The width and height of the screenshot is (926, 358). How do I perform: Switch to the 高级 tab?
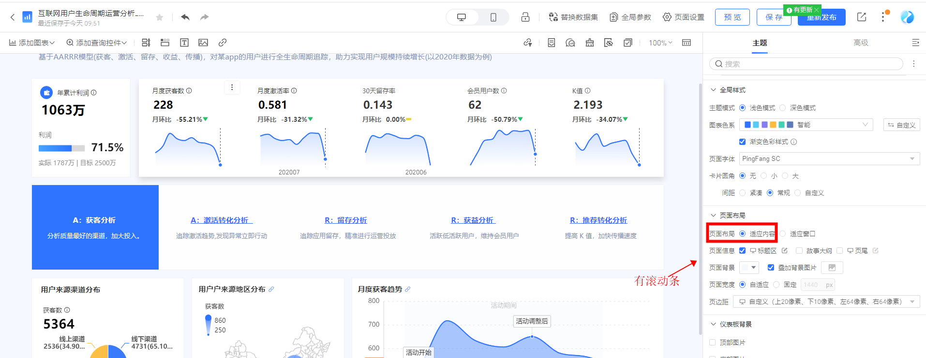[x=861, y=43]
